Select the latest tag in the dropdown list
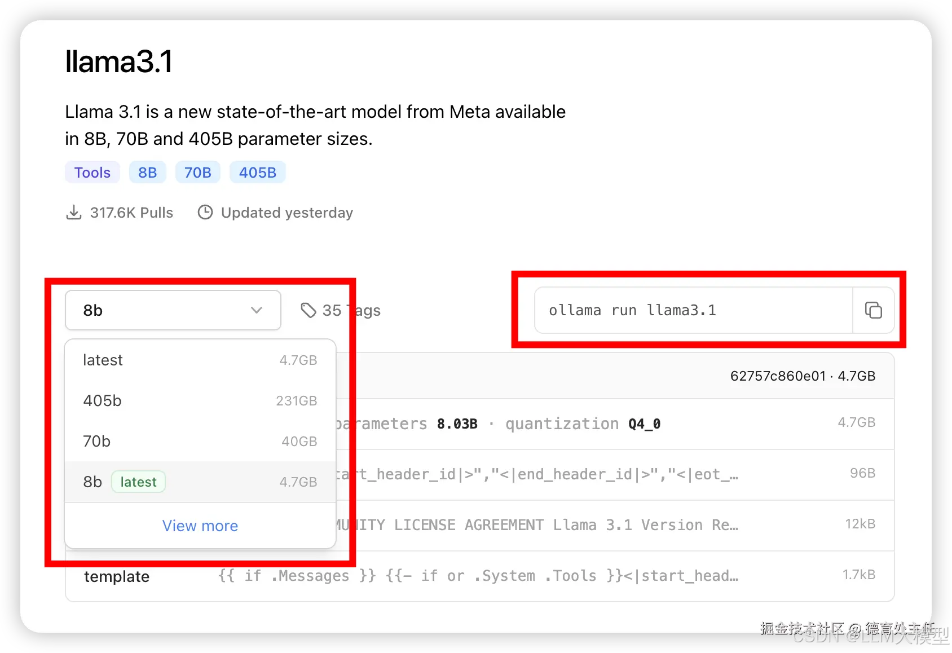Viewport: 952px width, 653px height. pyautogui.click(x=103, y=360)
